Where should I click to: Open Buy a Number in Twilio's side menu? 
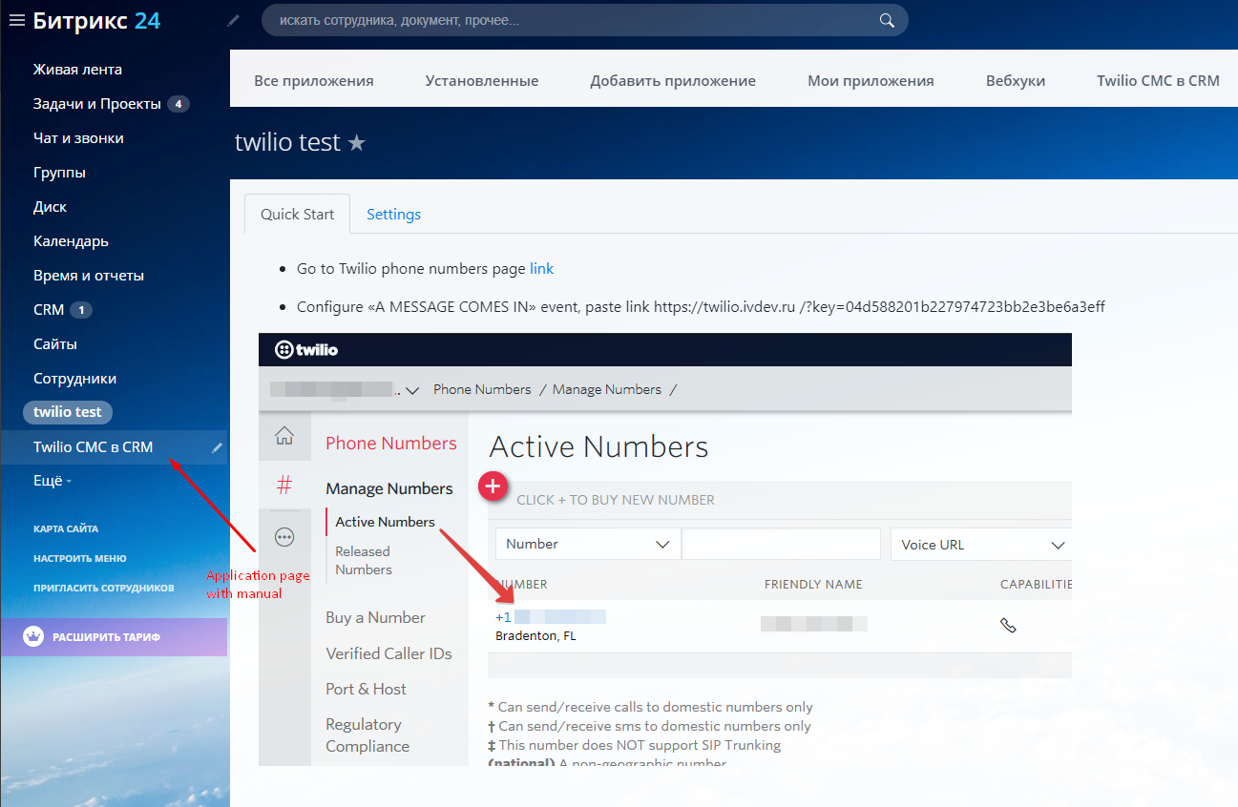tap(375, 617)
